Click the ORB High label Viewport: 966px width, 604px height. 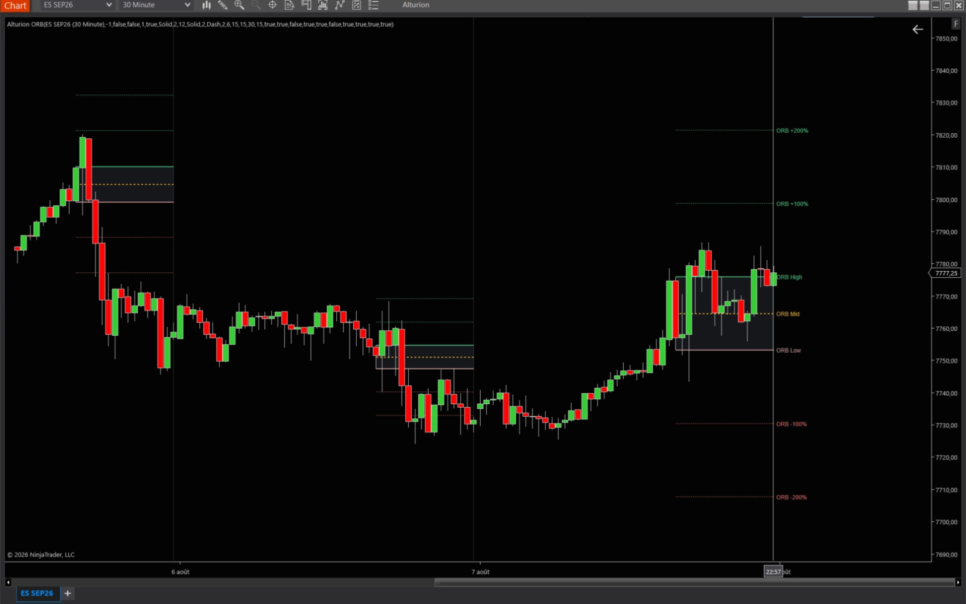[x=789, y=277]
